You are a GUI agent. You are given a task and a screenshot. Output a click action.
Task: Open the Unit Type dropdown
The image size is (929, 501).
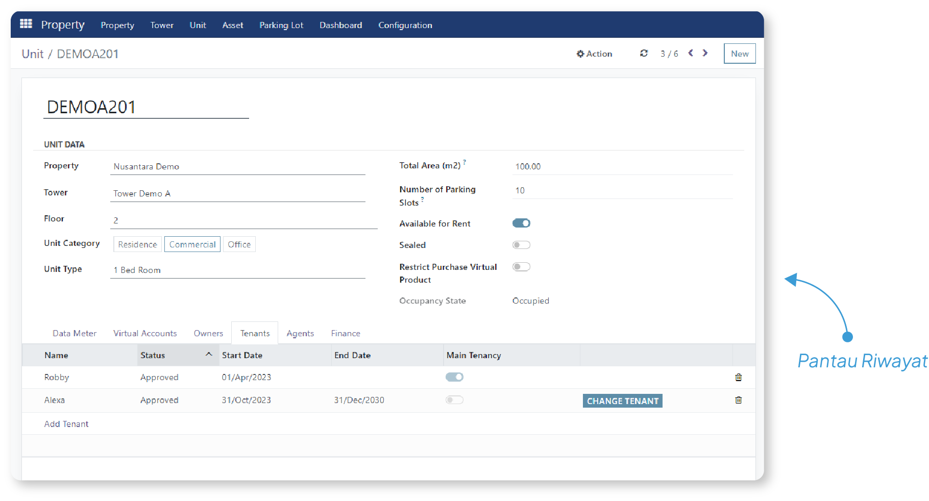[237, 270]
